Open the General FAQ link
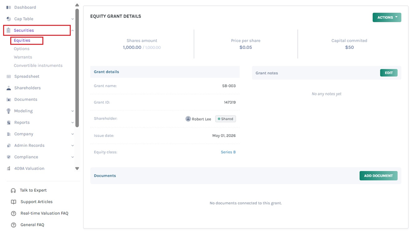This screenshot has height=232, width=411. (32, 225)
